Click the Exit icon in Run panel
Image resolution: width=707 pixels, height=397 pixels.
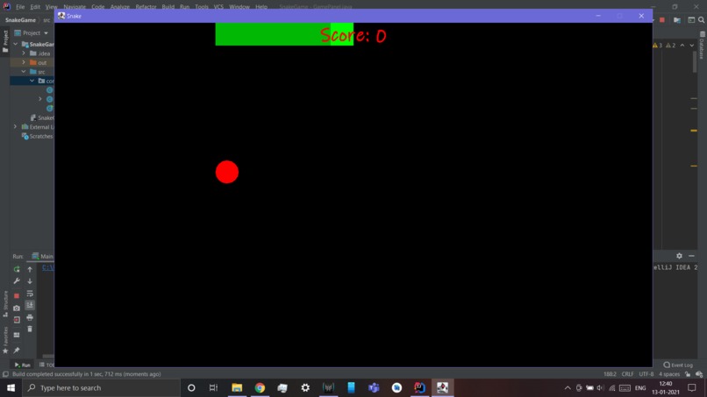[17, 320]
